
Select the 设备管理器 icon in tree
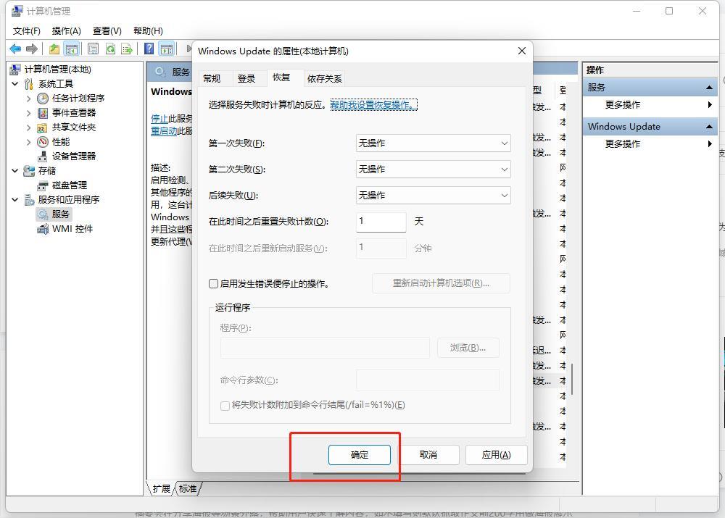(x=43, y=156)
